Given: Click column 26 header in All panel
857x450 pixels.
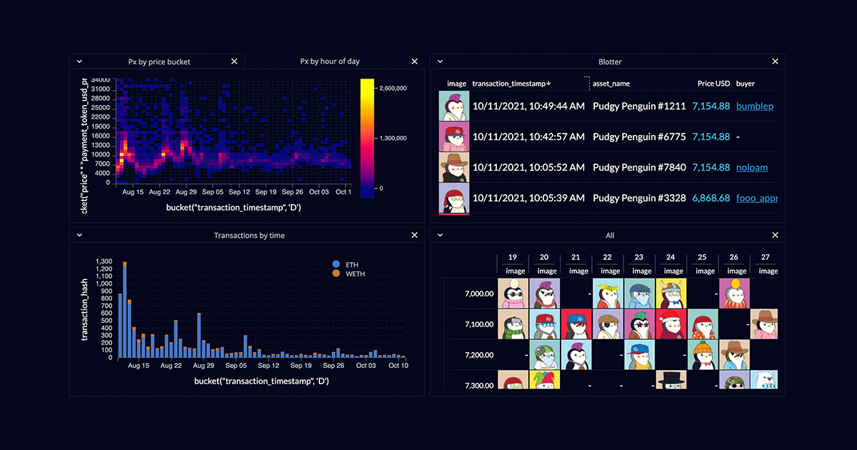Looking at the screenshot, I should point(733,257).
